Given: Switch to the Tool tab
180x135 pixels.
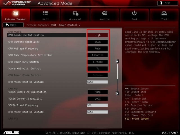Looking at the screenshot, I should pos(164,15).
